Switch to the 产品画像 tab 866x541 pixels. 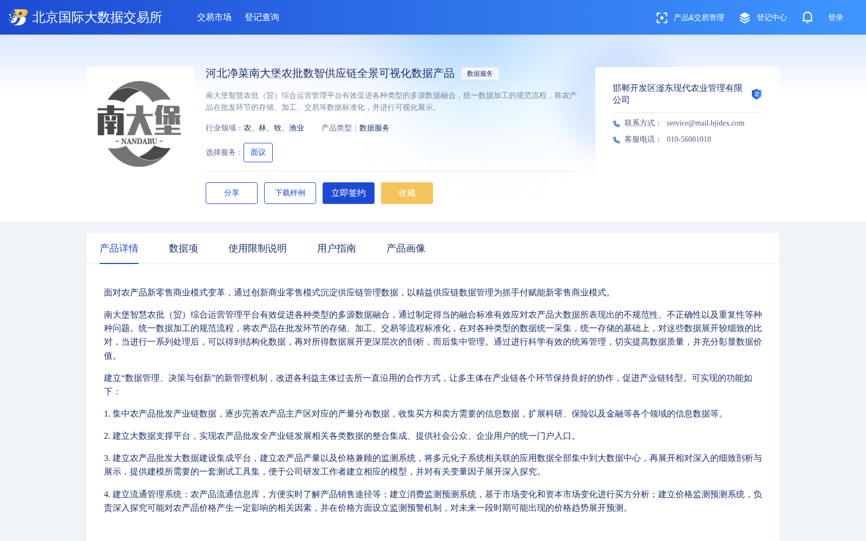pos(406,248)
